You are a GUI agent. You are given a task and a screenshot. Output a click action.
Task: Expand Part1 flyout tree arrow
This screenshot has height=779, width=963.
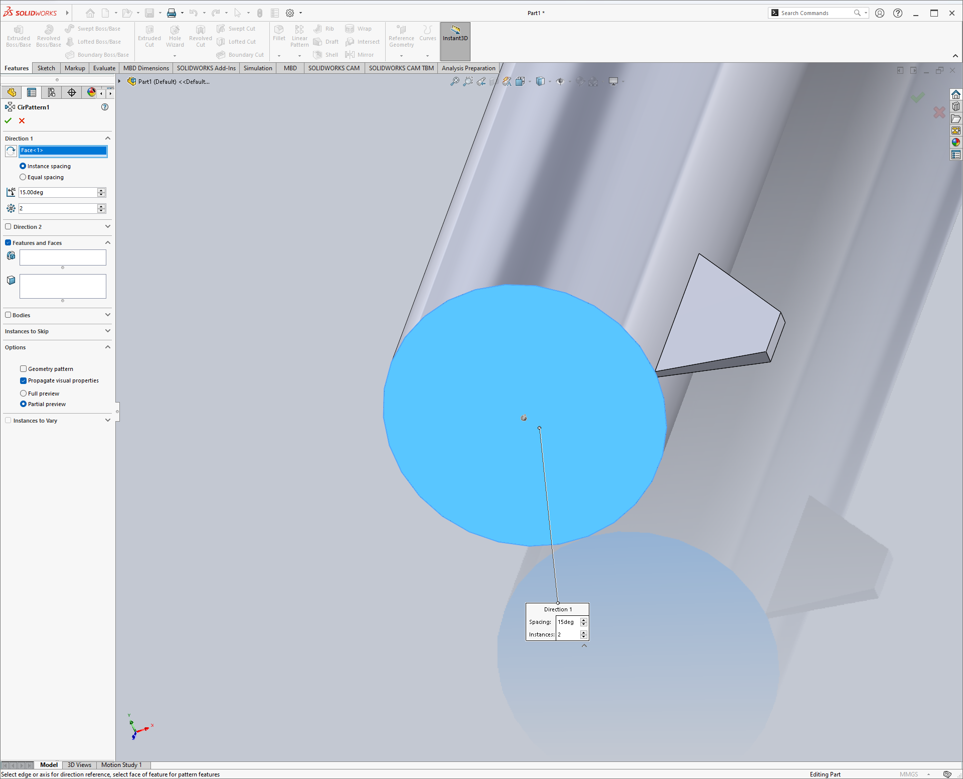point(119,81)
